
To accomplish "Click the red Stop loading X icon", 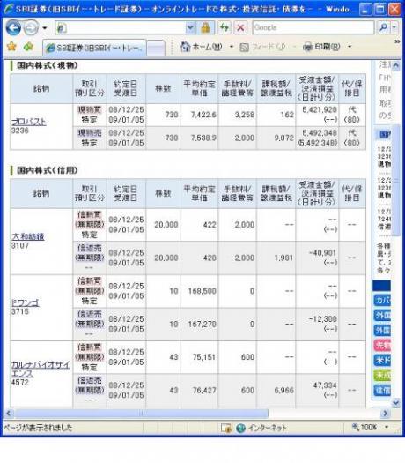I will [240, 27].
